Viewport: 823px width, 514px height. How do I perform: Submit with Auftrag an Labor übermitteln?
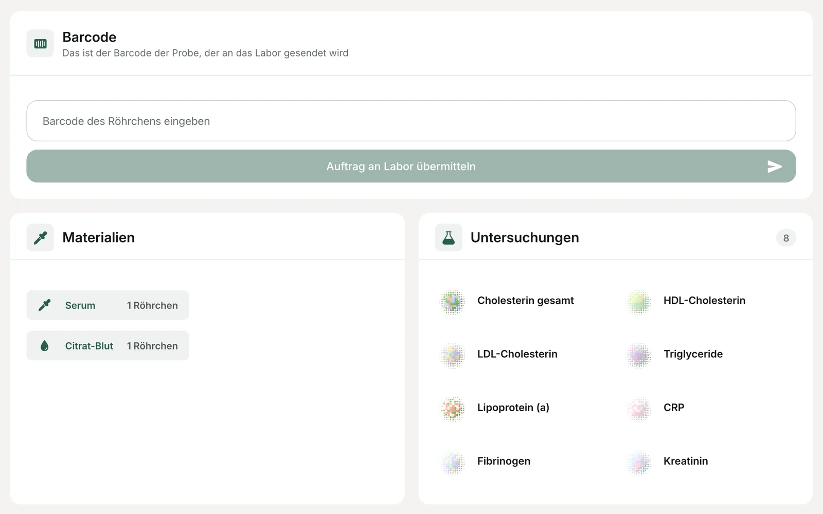coord(411,166)
